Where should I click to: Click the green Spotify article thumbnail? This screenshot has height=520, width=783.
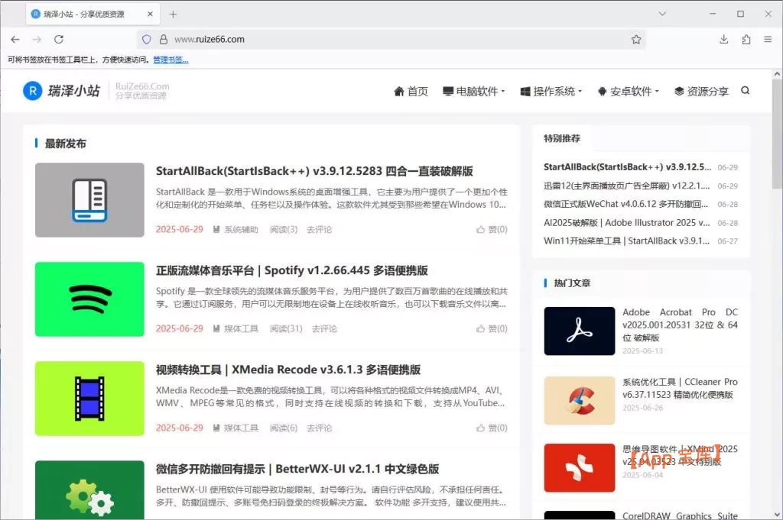pos(89,299)
